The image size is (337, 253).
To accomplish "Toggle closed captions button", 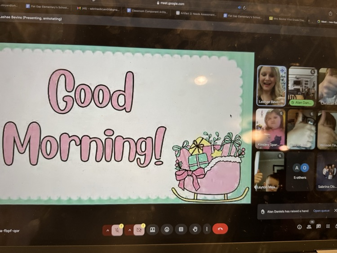I will [181, 229].
